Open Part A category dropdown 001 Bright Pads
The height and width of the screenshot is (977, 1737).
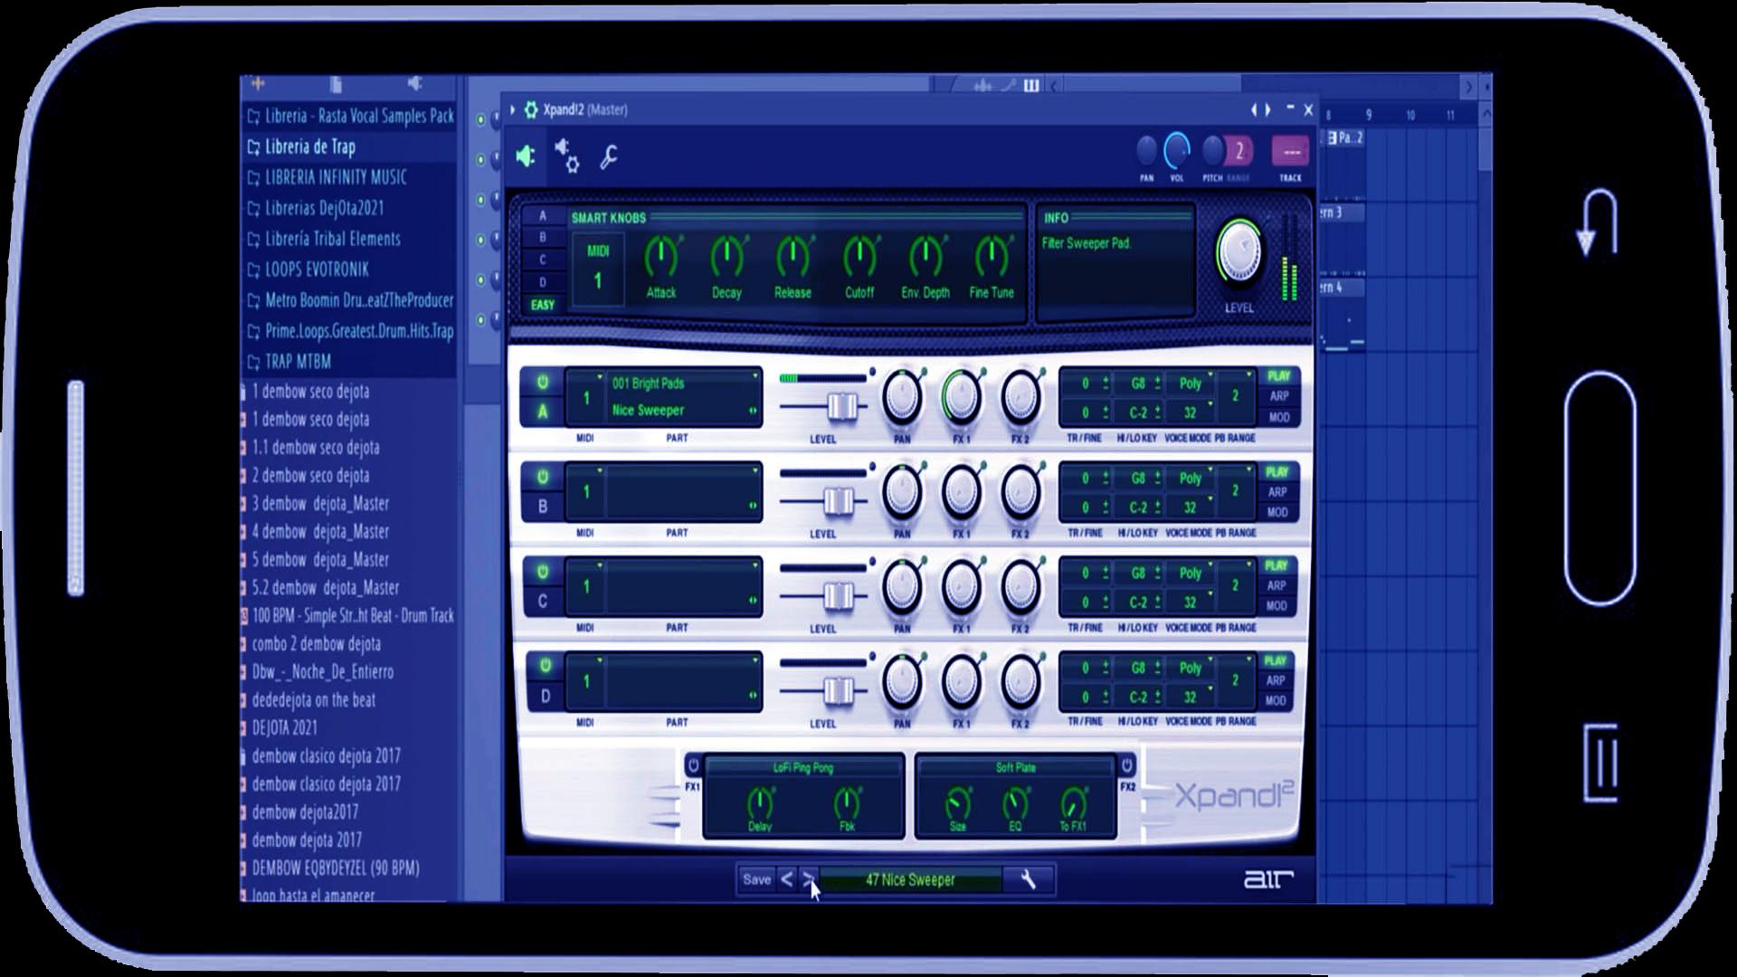point(683,384)
